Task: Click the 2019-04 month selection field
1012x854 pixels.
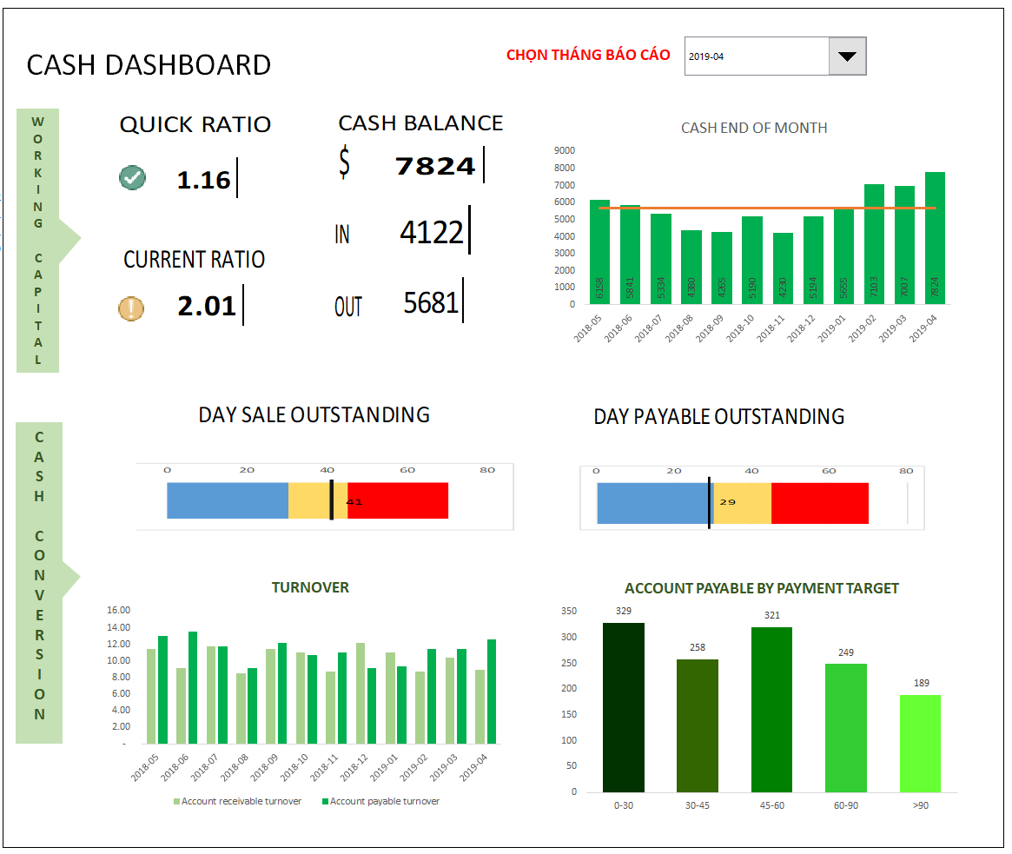Action: [754, 56]
